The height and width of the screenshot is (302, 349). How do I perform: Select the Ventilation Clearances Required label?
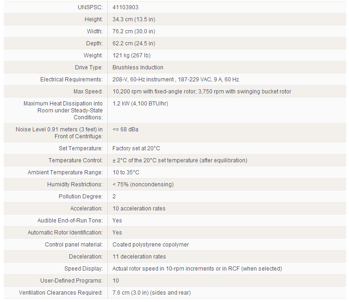61,293
